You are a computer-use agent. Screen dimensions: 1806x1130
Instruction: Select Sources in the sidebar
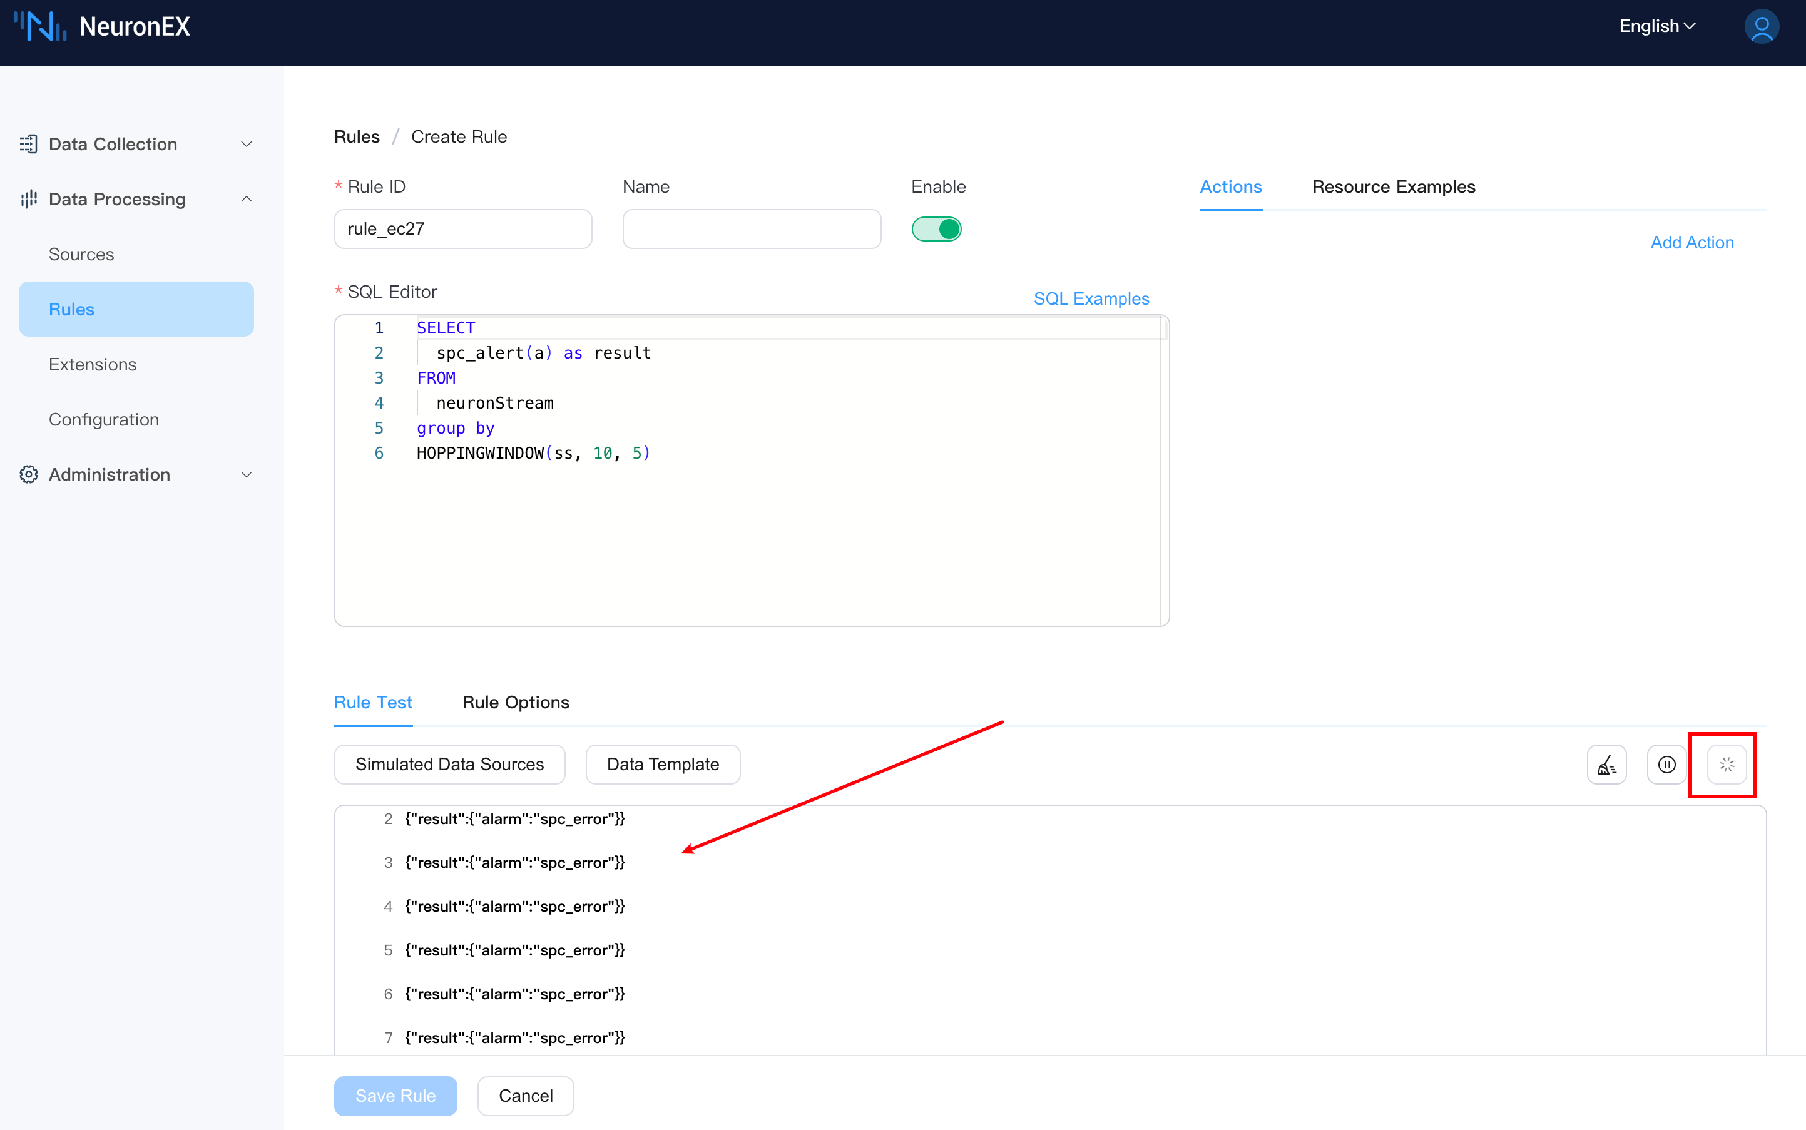coord(81,254)
